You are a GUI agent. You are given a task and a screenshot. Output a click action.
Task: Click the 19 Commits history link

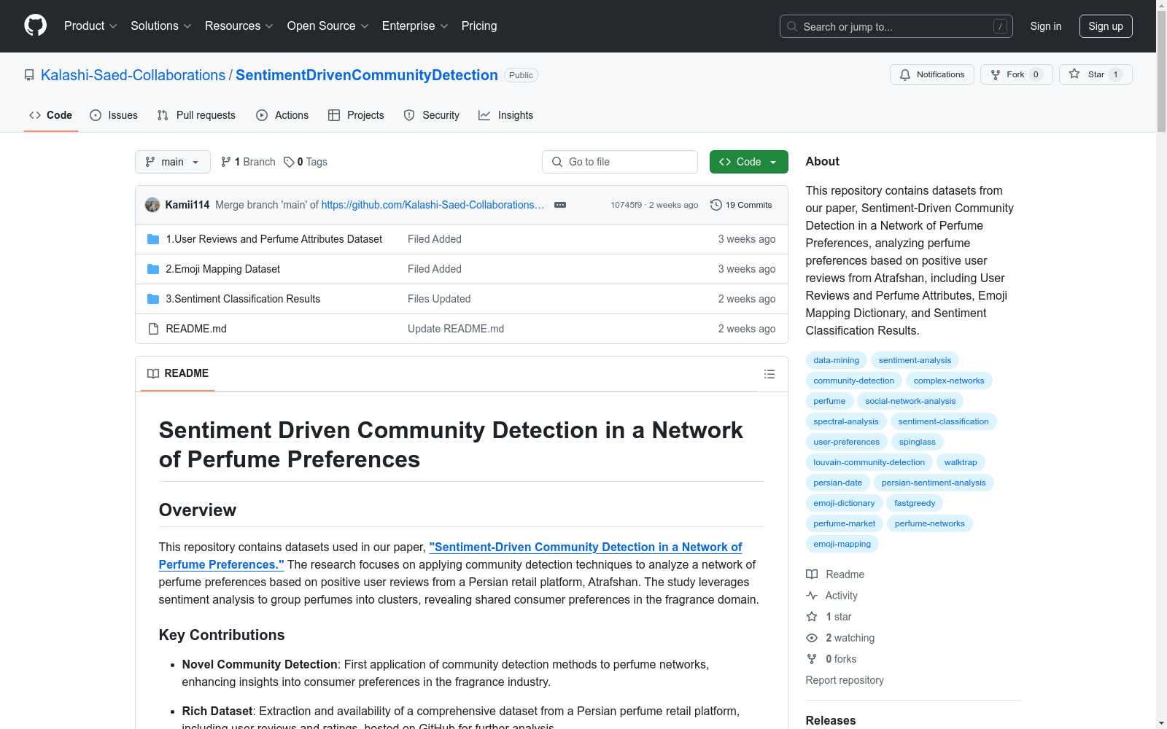pos(741,205)
